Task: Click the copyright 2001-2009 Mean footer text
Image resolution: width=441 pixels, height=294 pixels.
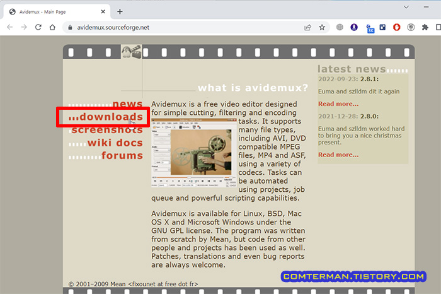Action: [133, 284]
